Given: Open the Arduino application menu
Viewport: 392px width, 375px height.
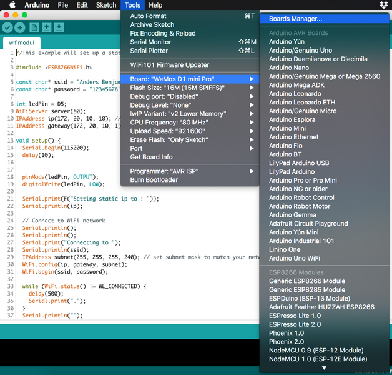Looking at the screenshot, I should [37, 5].
